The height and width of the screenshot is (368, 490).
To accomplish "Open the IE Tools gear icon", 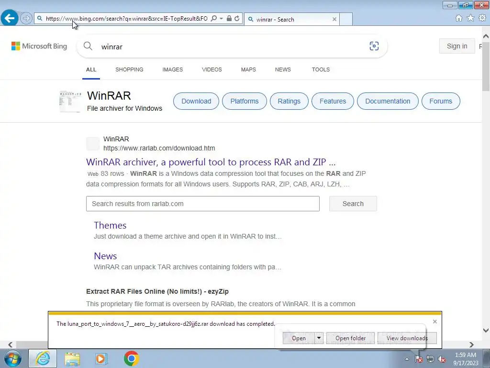I will tap(482, 18).
